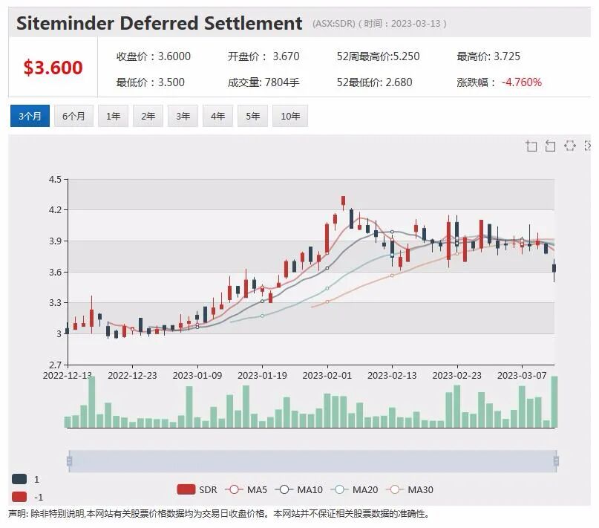Image resolution: width=599 pixels, height=528 pixels.
Task: Click the 2.7 price axis label
Action: click(55, 365)
